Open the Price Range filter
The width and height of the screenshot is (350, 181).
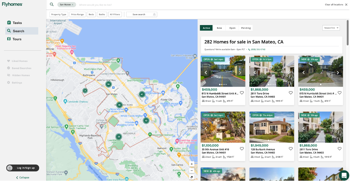pyautogui.click(x=77, y=15)
